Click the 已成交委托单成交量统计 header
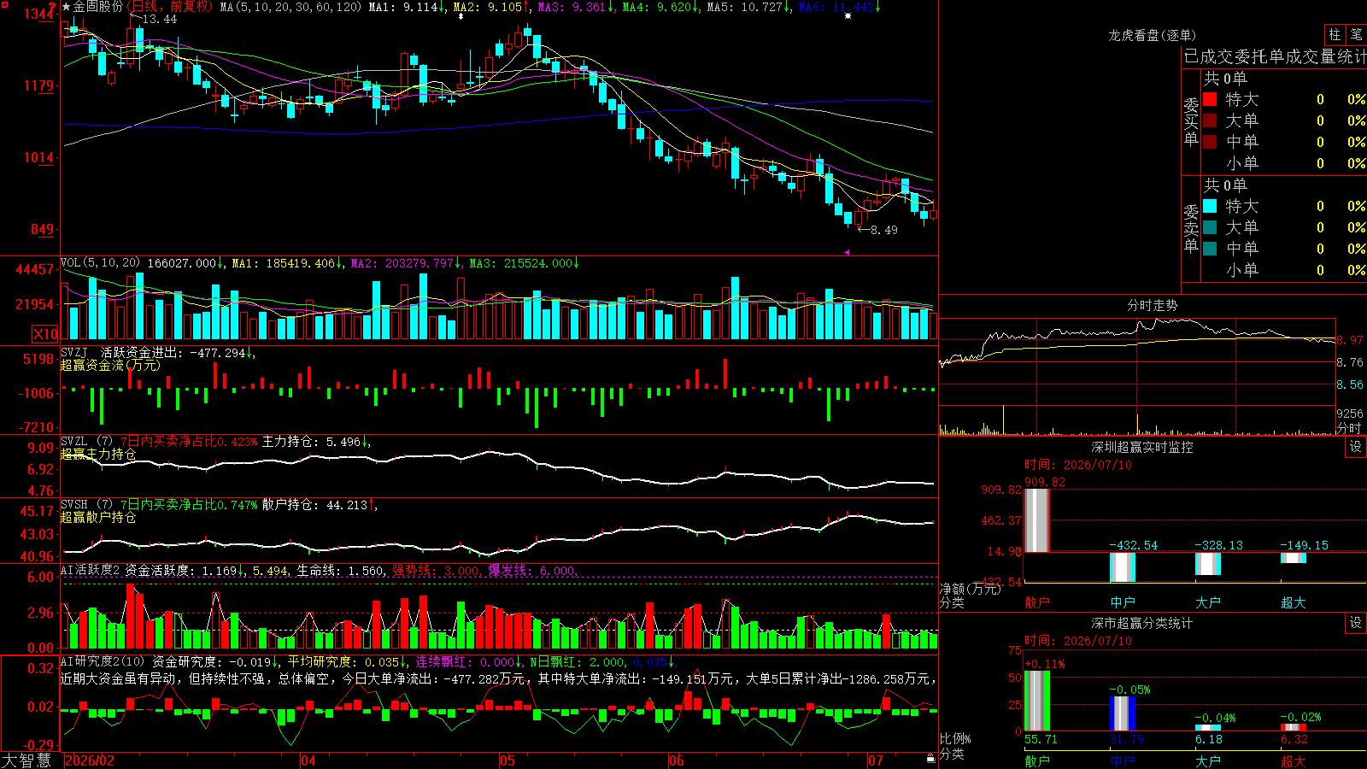Screen dimensions: 1367x769 point(1275,56)
